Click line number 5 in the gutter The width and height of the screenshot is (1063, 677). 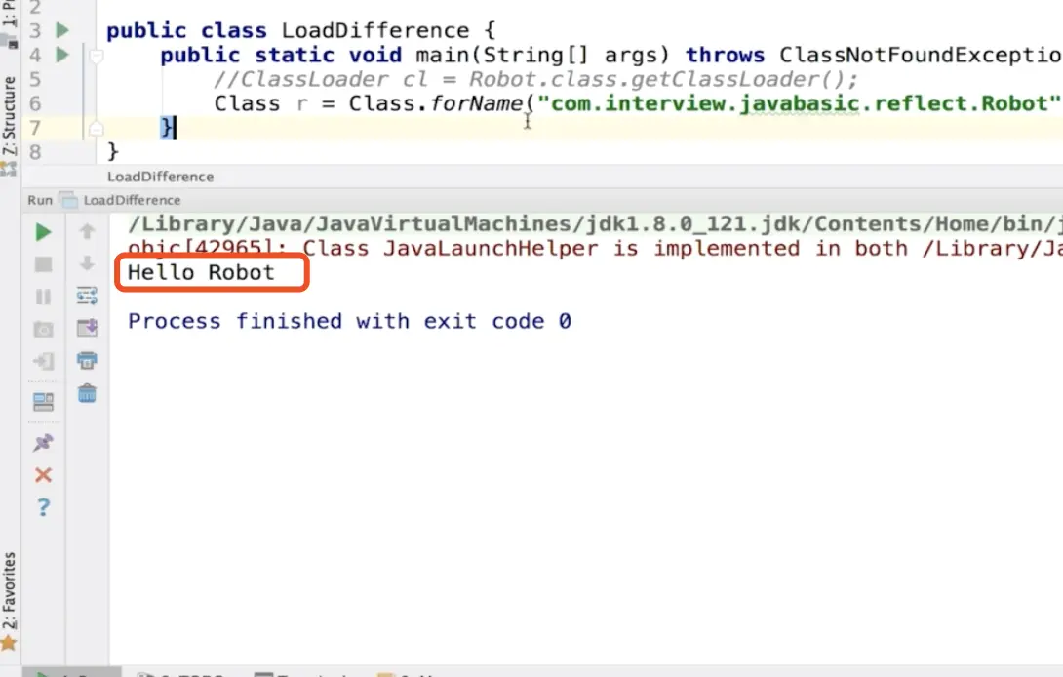point(35,79)
